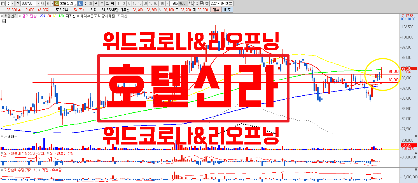Click the 91,000 support line label
418x183 pixels.
[393, 72]
